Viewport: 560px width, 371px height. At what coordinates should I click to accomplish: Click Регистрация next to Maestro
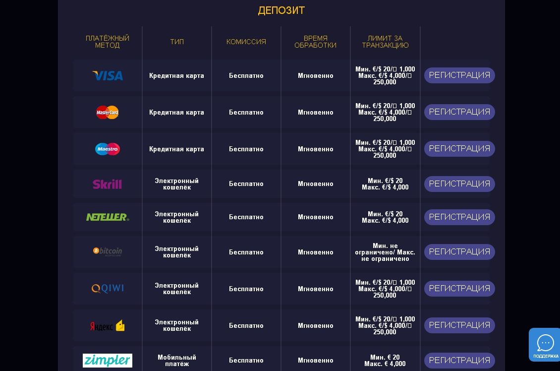[459, 149]
